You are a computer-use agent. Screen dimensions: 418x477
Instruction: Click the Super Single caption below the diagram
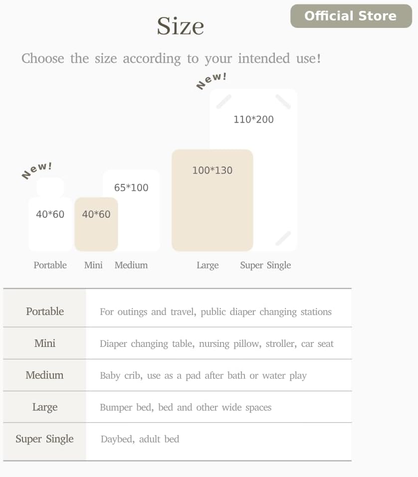coord(265,265)
